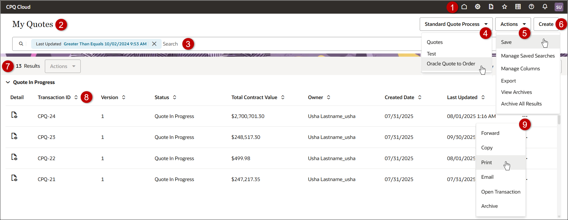This screenshot has height=220, width=568.
Task: Sort by Total Contract Value column
Action: pos(283,97)
